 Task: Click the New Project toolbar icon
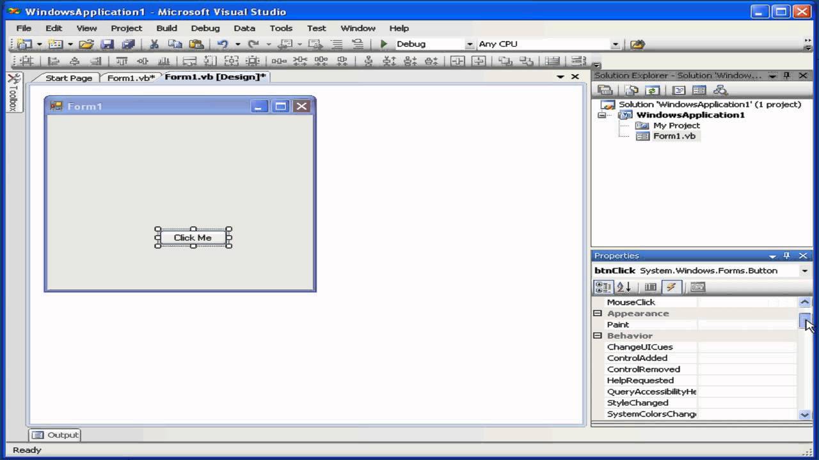click(24, 44)
